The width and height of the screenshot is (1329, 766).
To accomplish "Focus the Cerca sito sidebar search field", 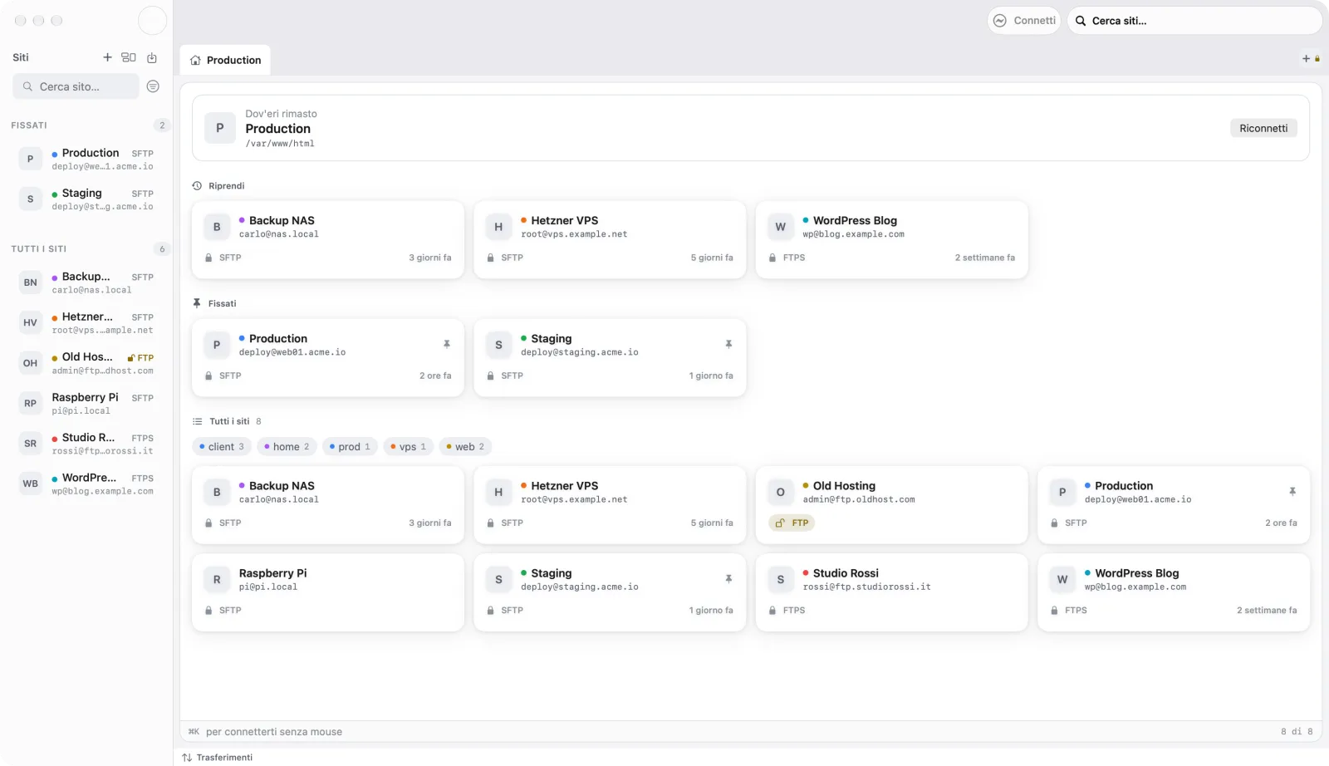I will tap(76, 86).
